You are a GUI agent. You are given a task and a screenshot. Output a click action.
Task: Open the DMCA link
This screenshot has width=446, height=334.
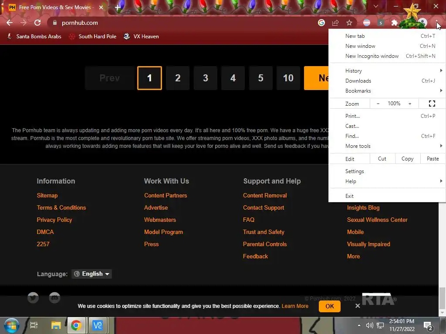click(x=45, y=232)
